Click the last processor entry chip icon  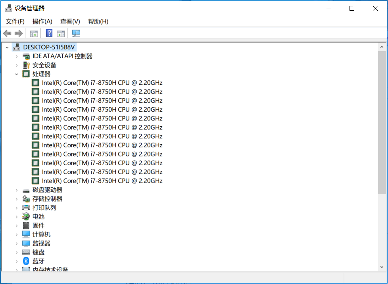coord(36,181)
